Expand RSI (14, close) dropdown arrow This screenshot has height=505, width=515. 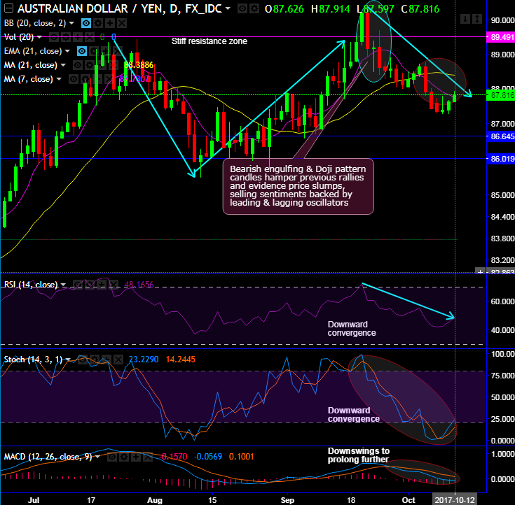(x=63, y=285)
